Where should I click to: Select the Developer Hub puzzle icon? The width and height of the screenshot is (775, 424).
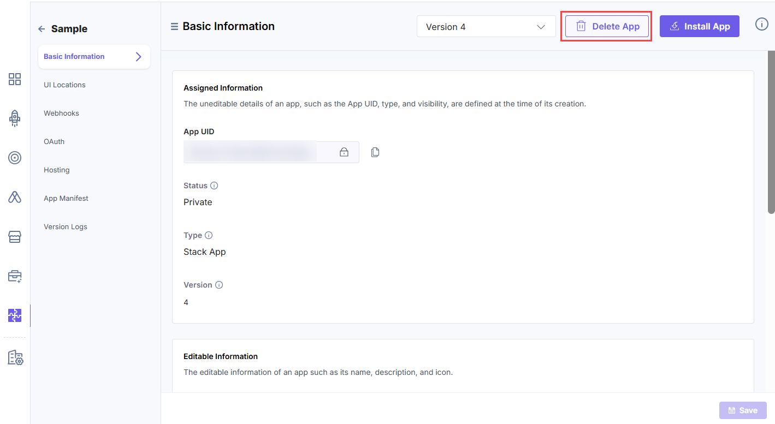click(x=15, y=315)
